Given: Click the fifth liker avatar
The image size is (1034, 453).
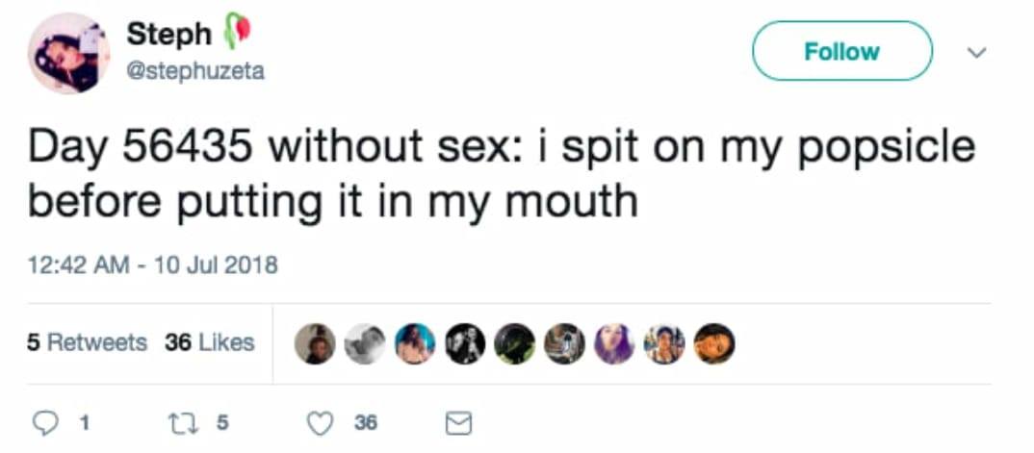Looking at the screenshot, I should [x=515, y=343].
